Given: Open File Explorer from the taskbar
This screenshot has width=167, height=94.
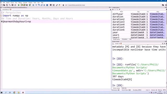Looking at the screenshot, I should click(19, 92).
